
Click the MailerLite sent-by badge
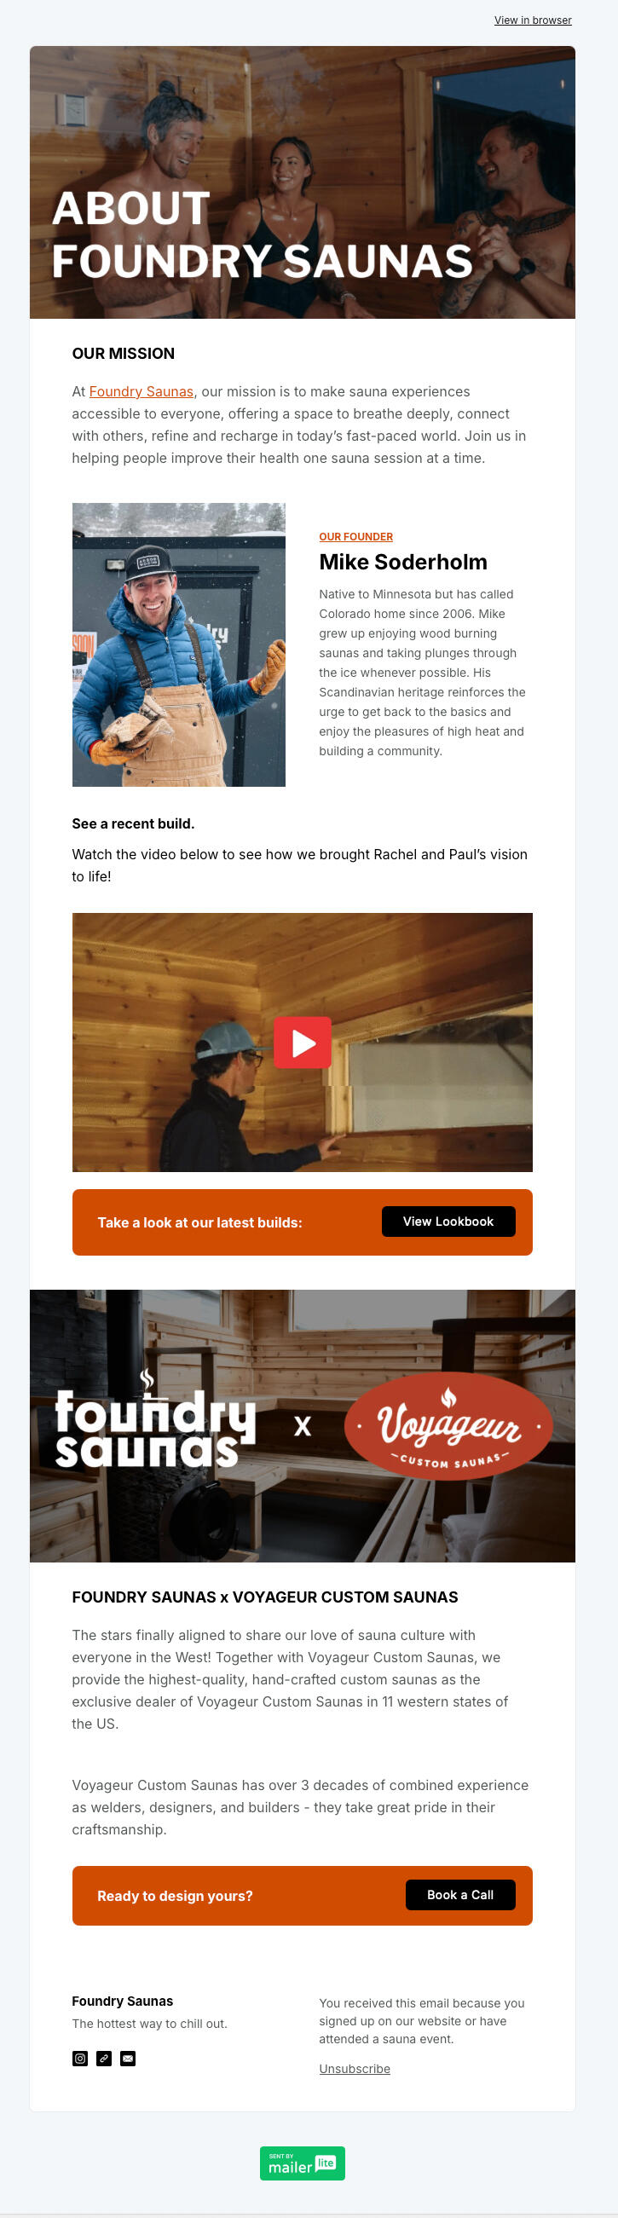pyautogui.click(x=302, y=2163)
